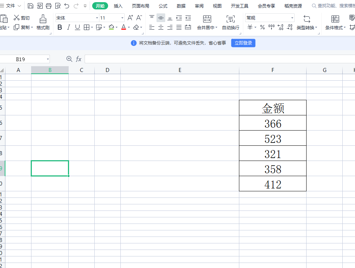This screenshot has height=268, width=355.
Task: Open 稻壳资源 tab
Action: (293, 6)
